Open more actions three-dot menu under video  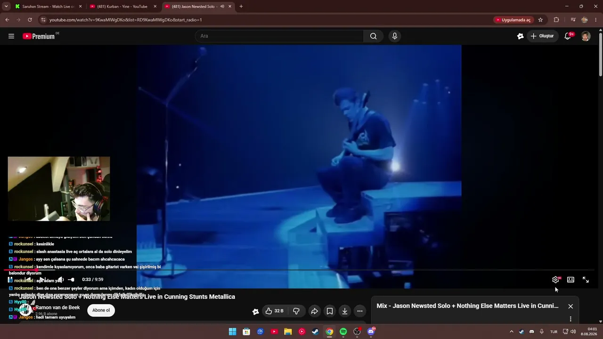tap(360, 311)
